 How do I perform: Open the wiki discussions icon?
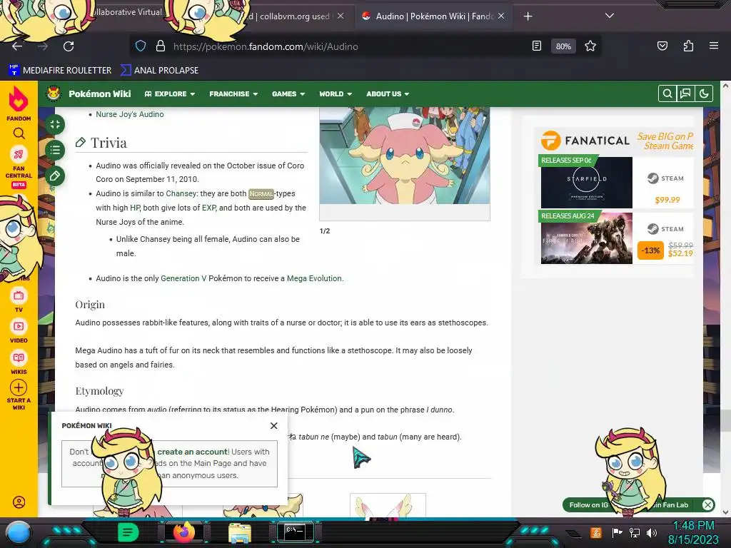coord(685,93)
